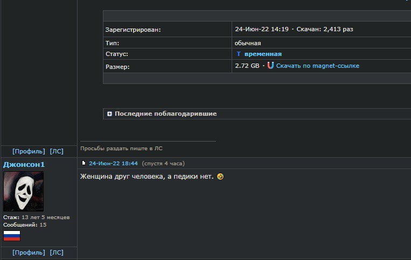Open the ЛС link above the Джонсон1 username
Image resolution: width=411 pixels, height=260 pixels.
coord(57,152)
